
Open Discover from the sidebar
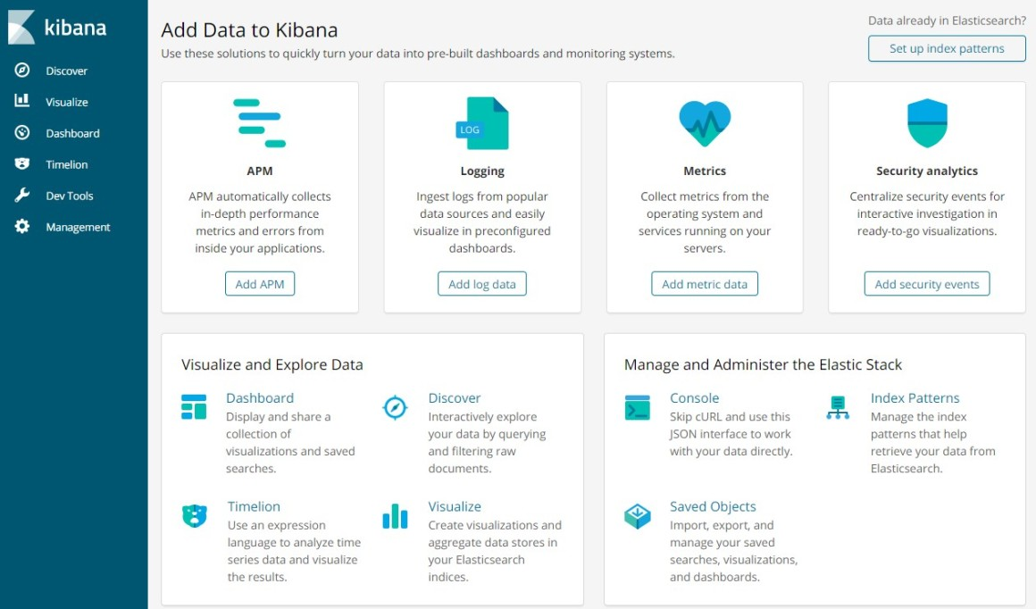pyautogui.click(x=66, y=71)
